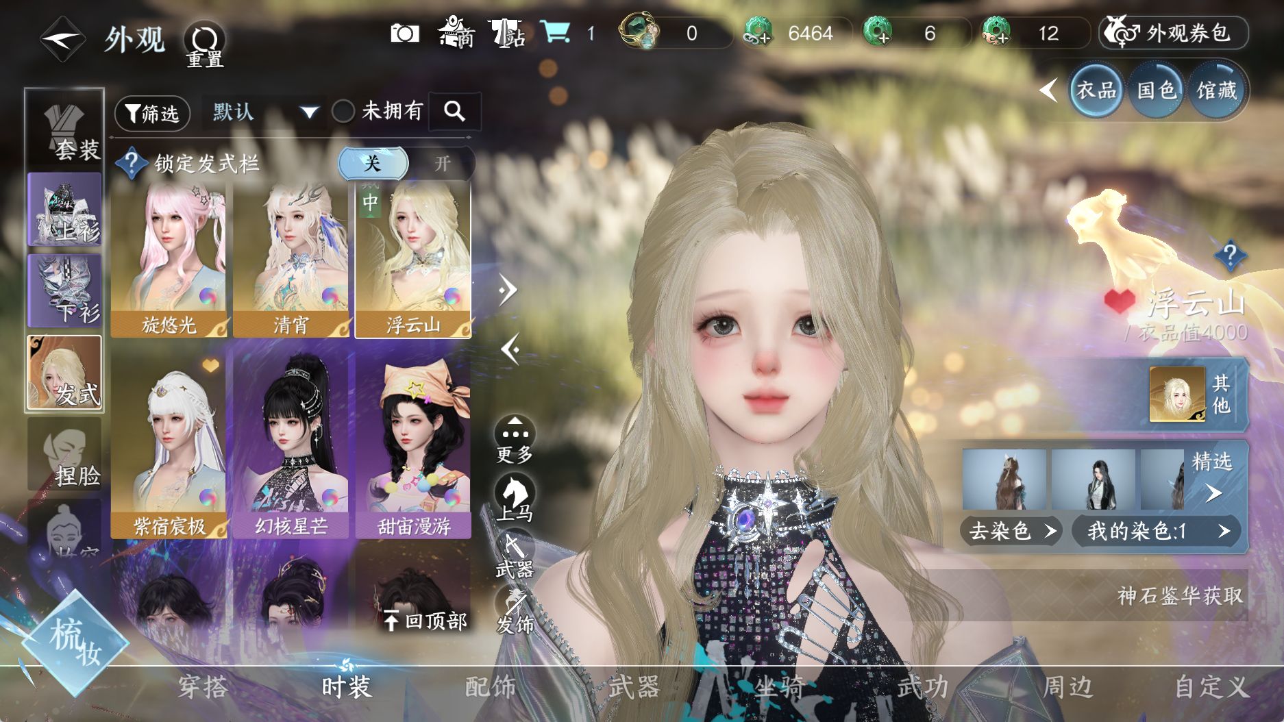This screenshot has height=722, width=1284.
Task: Expand 我的染色:1 options
Action: coord(1157,531)
